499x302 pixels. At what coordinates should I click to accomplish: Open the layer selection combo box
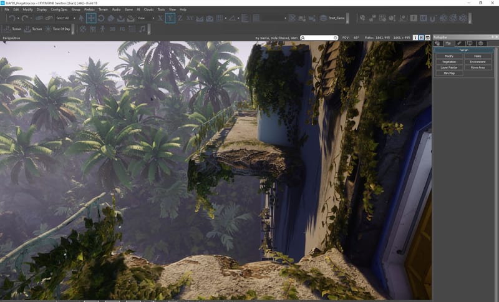coord(274,18)
